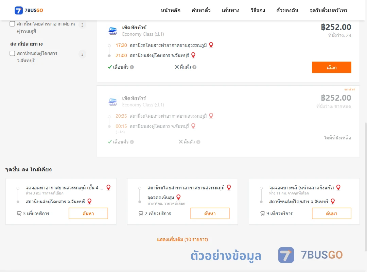The height and width of the screenshot is (272, 367).
Task: Click ค้นหา button in 3 เที่ยวบริการ card
Action: coord(88,214)
